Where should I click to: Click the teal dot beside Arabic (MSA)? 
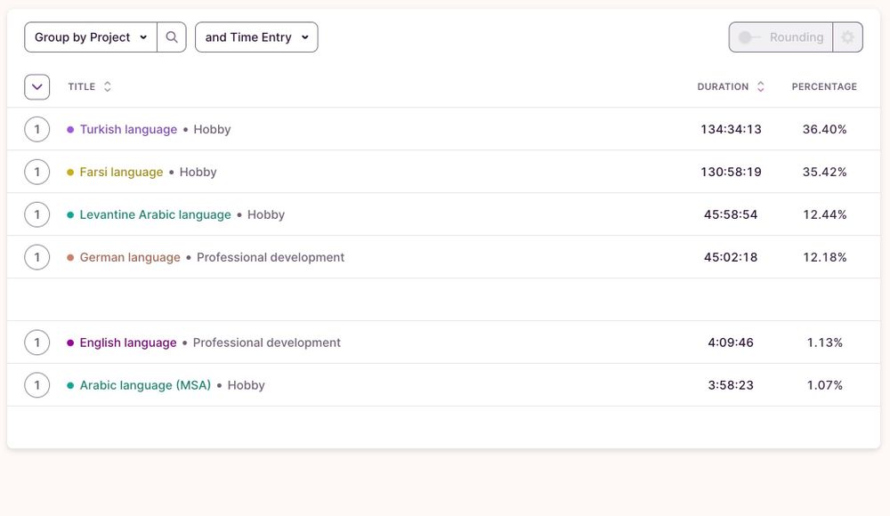click(x=70, y=385)
